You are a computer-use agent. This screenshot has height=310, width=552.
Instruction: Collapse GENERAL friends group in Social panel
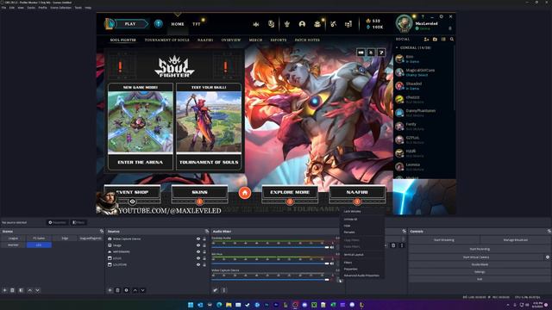coord(397,47)
